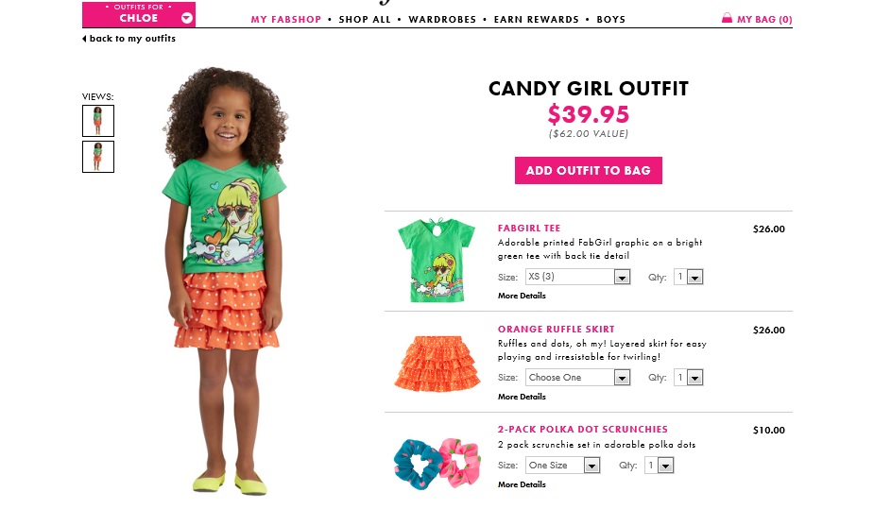Viewport: 874px width, 509px height.
Task: Go to My Fabshop menu item
Action: pyautogui.click(x=286, y=20)
